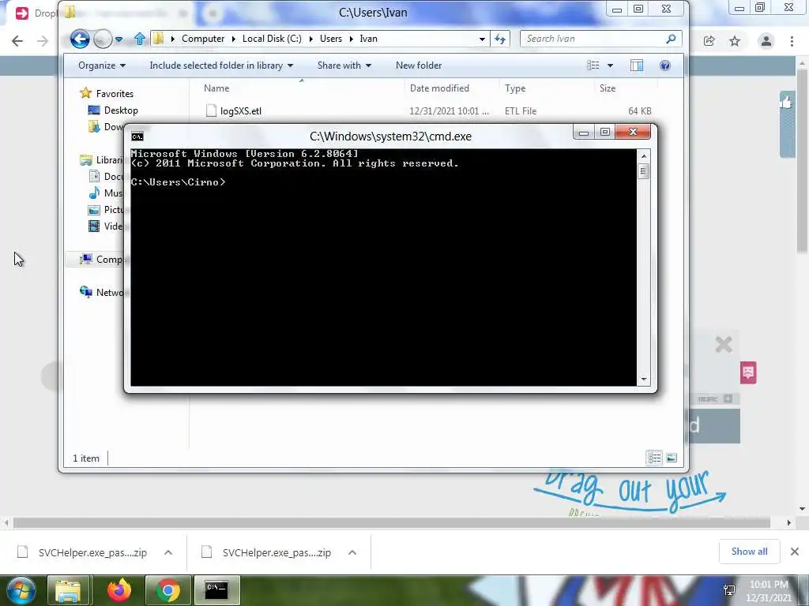809x606 pixels.
Task: Click the Videos library icon
Action: 94,226
